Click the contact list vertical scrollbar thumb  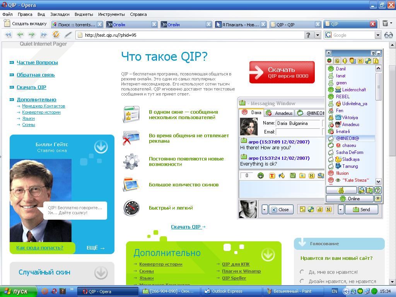(378, 87)
